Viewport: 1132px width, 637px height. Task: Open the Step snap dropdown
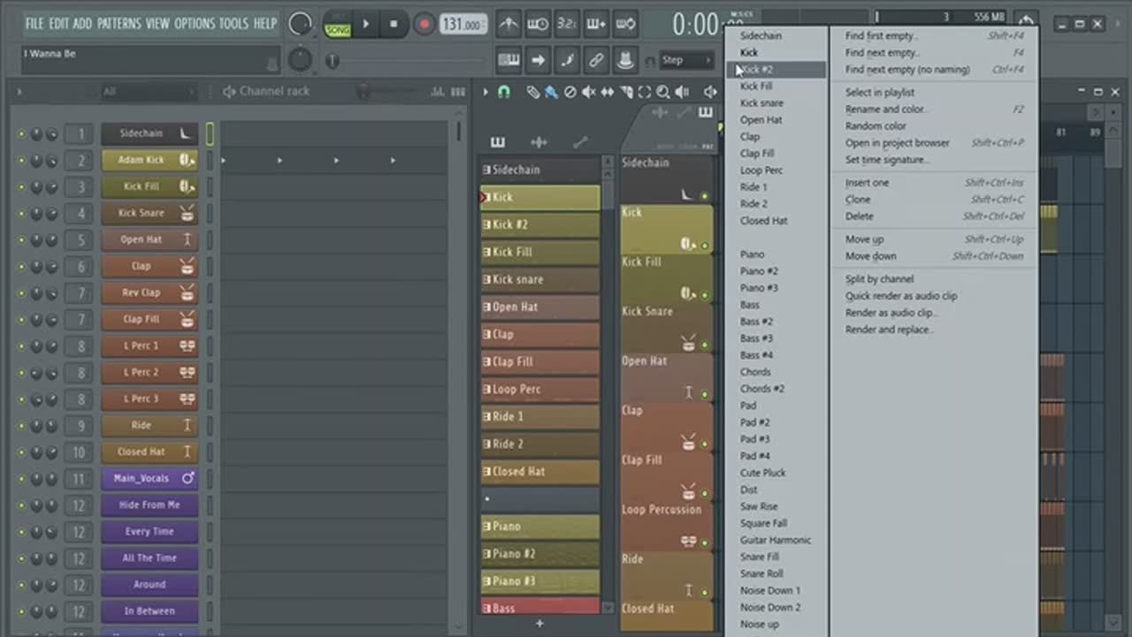pos(687,60)
